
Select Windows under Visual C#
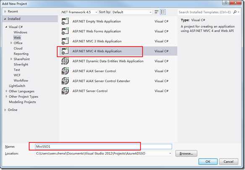(20, 32)
